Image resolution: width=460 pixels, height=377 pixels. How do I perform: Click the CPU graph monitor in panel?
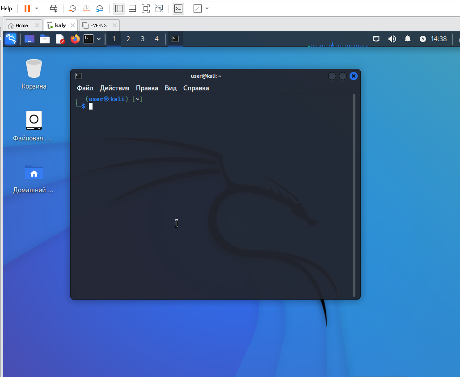point(338,40)
